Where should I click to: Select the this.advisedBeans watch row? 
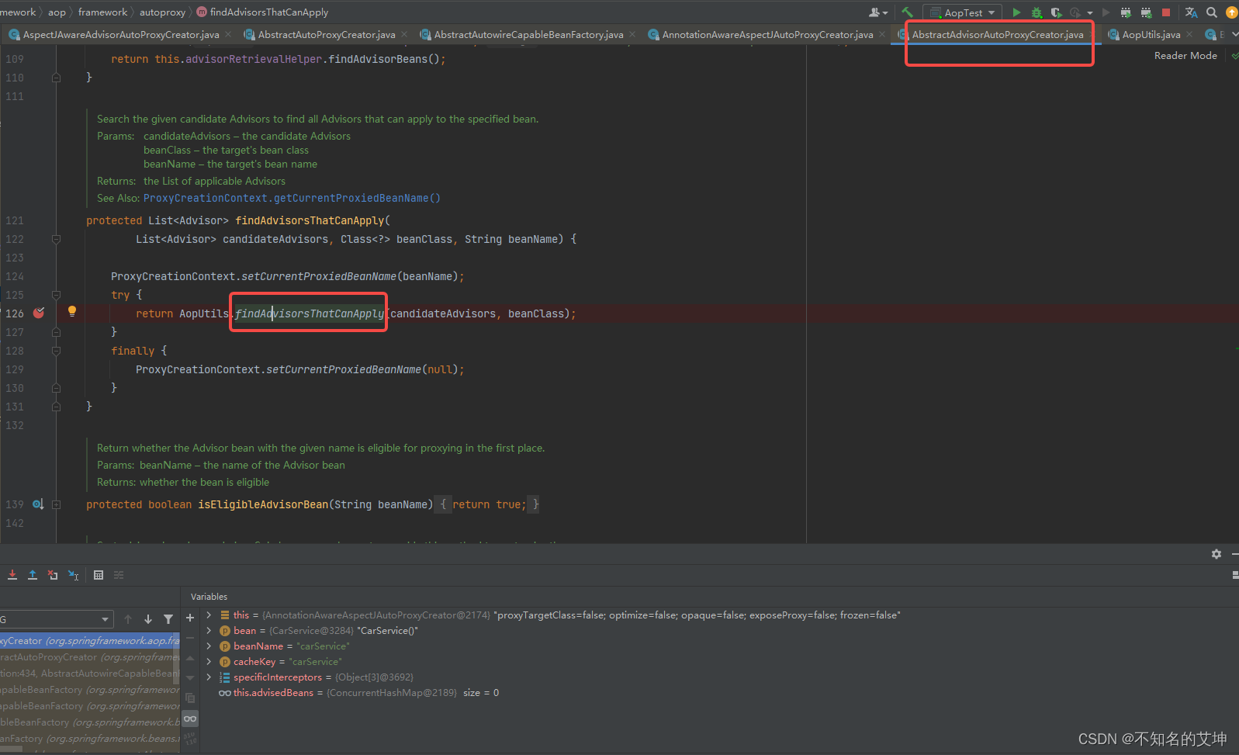[358, 693]
